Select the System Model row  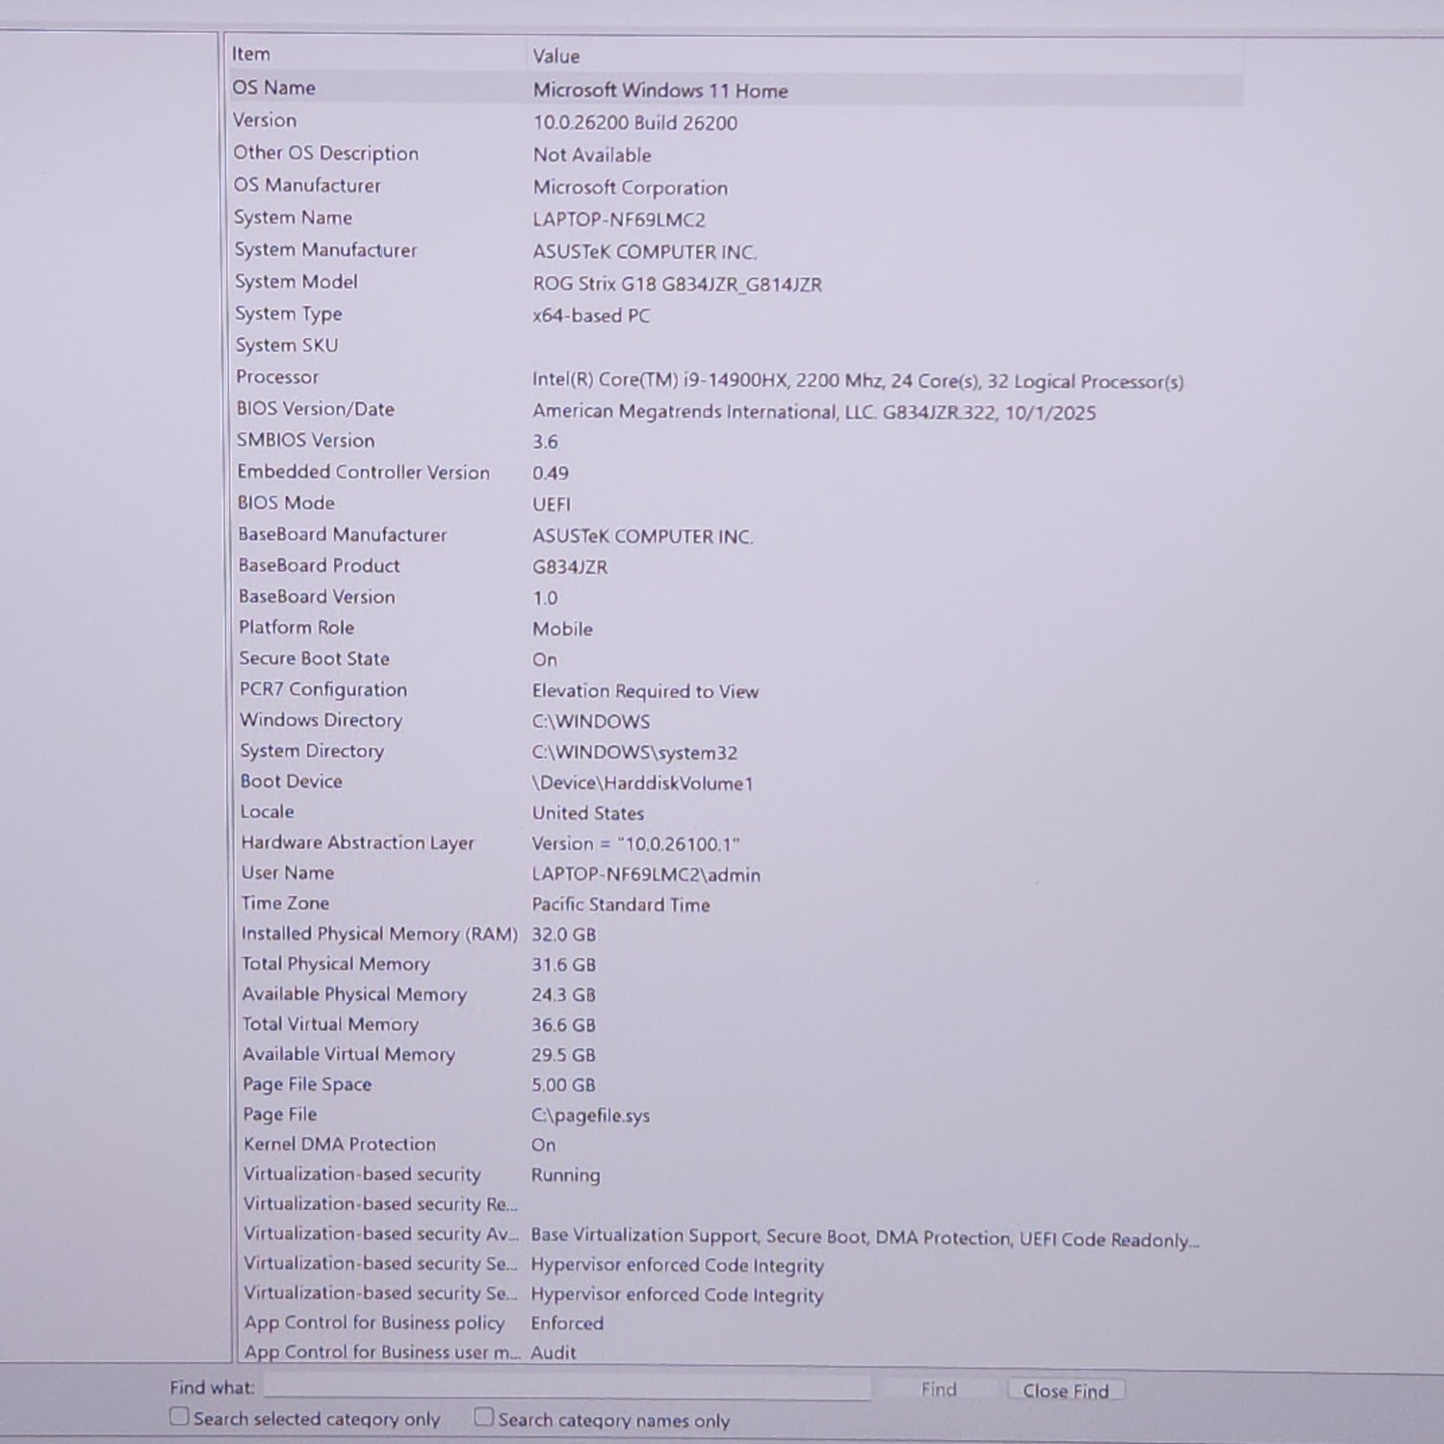click(x=297, y=282)
